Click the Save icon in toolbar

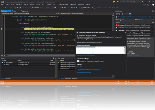17,7
